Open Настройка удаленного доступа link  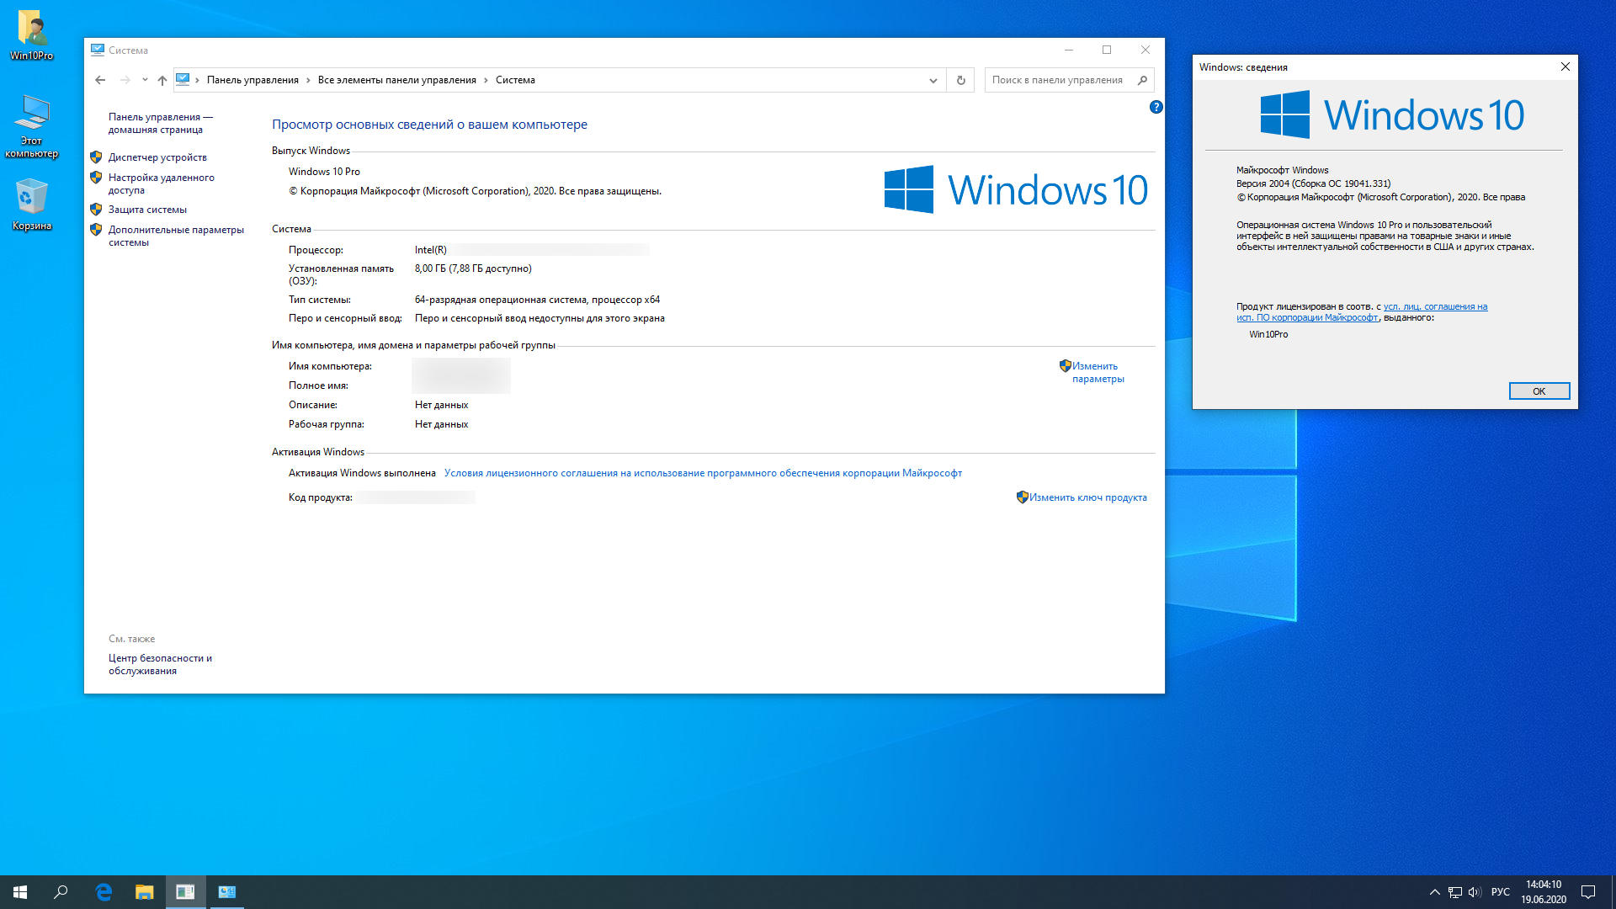click(161, 183)
